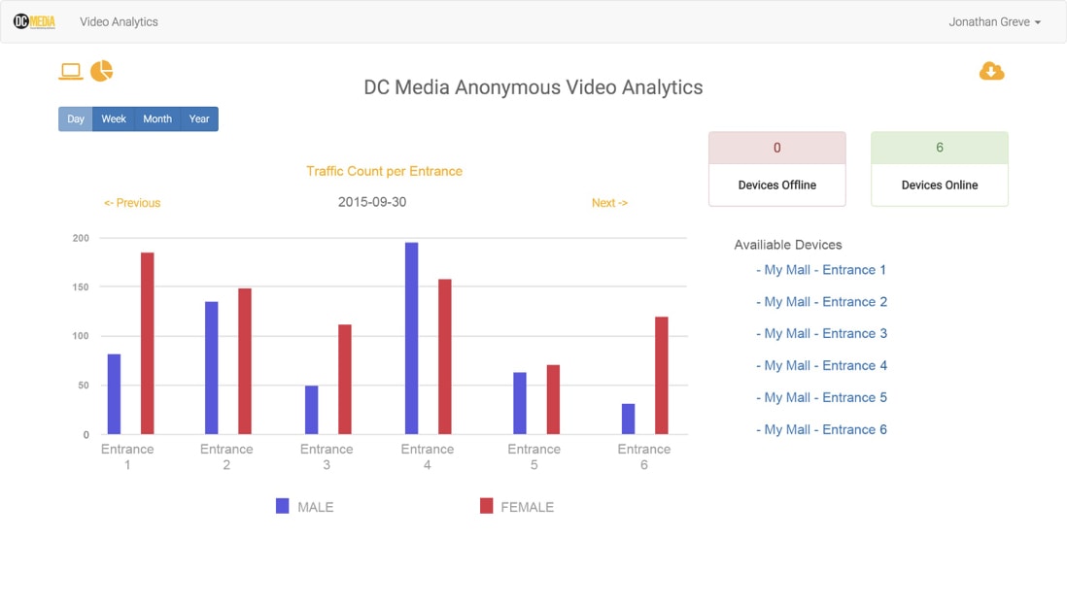The height and width of the screenshot is (606, 1067).
Task: Go to the Previous date
Action: coord(132,203)
